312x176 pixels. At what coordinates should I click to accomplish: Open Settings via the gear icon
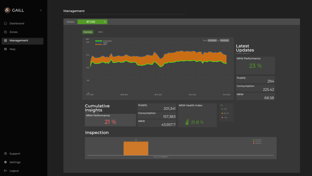[5, 162]
